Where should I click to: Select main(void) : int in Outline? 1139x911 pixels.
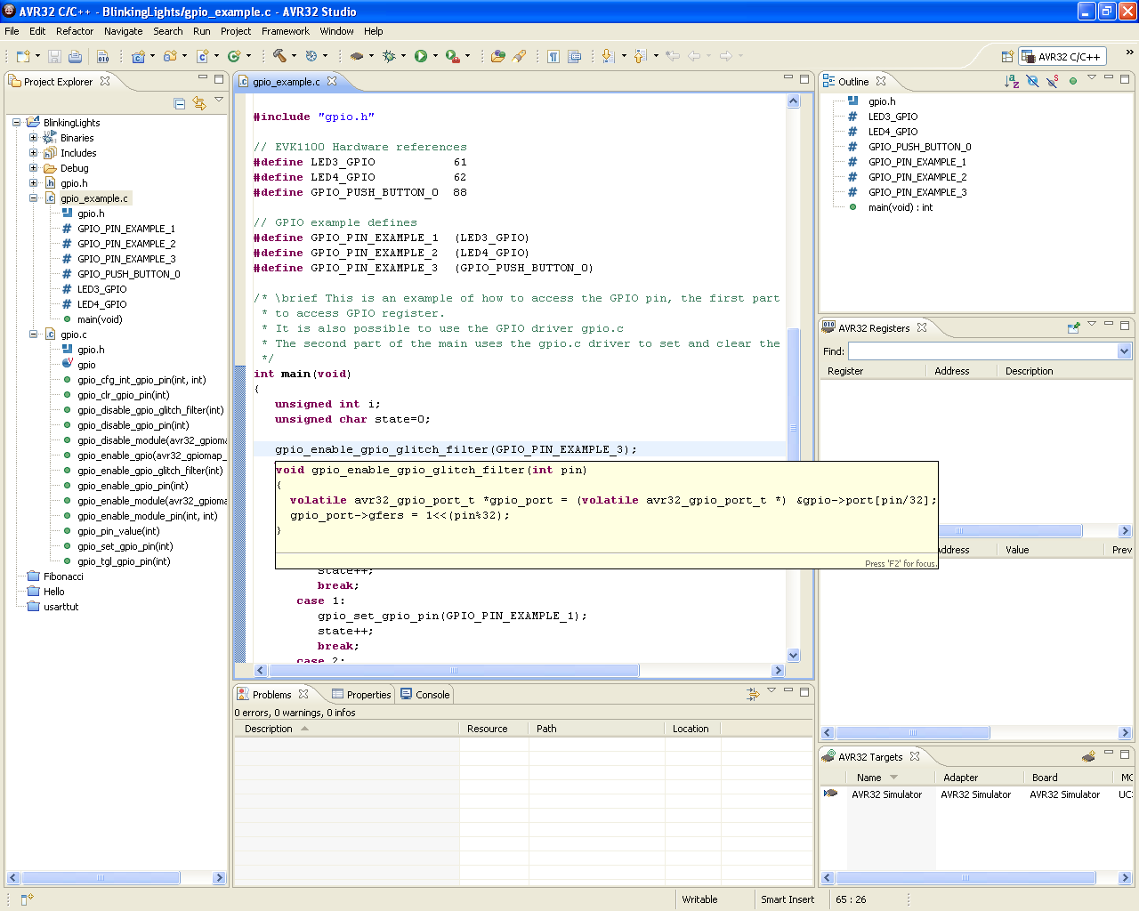901,207
